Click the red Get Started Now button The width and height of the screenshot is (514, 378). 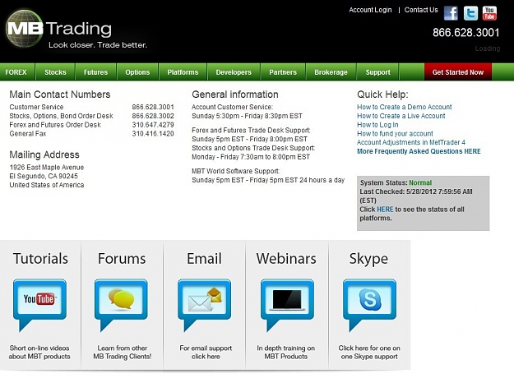[458, 72]
